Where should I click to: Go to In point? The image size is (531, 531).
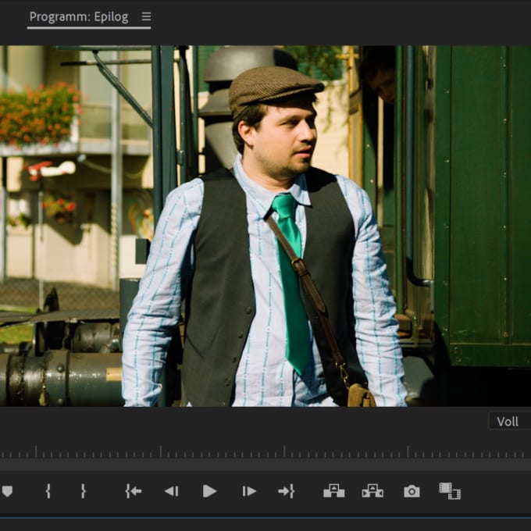[x=134, y=491]
